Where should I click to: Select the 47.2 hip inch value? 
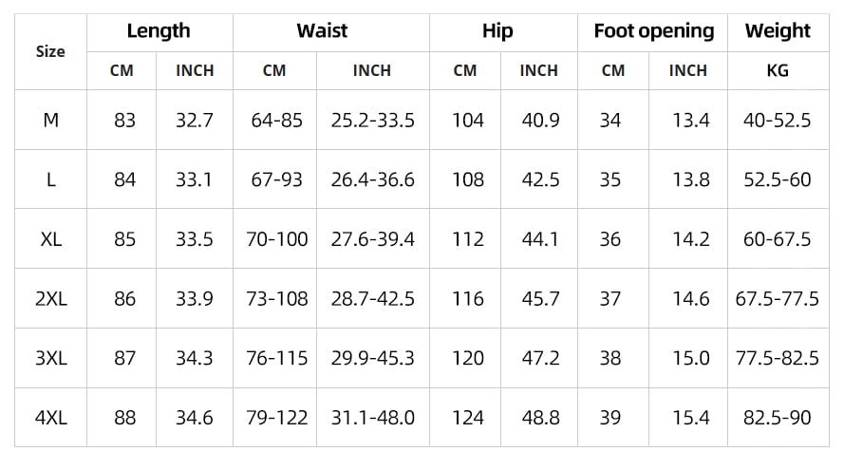click(540, 359)
